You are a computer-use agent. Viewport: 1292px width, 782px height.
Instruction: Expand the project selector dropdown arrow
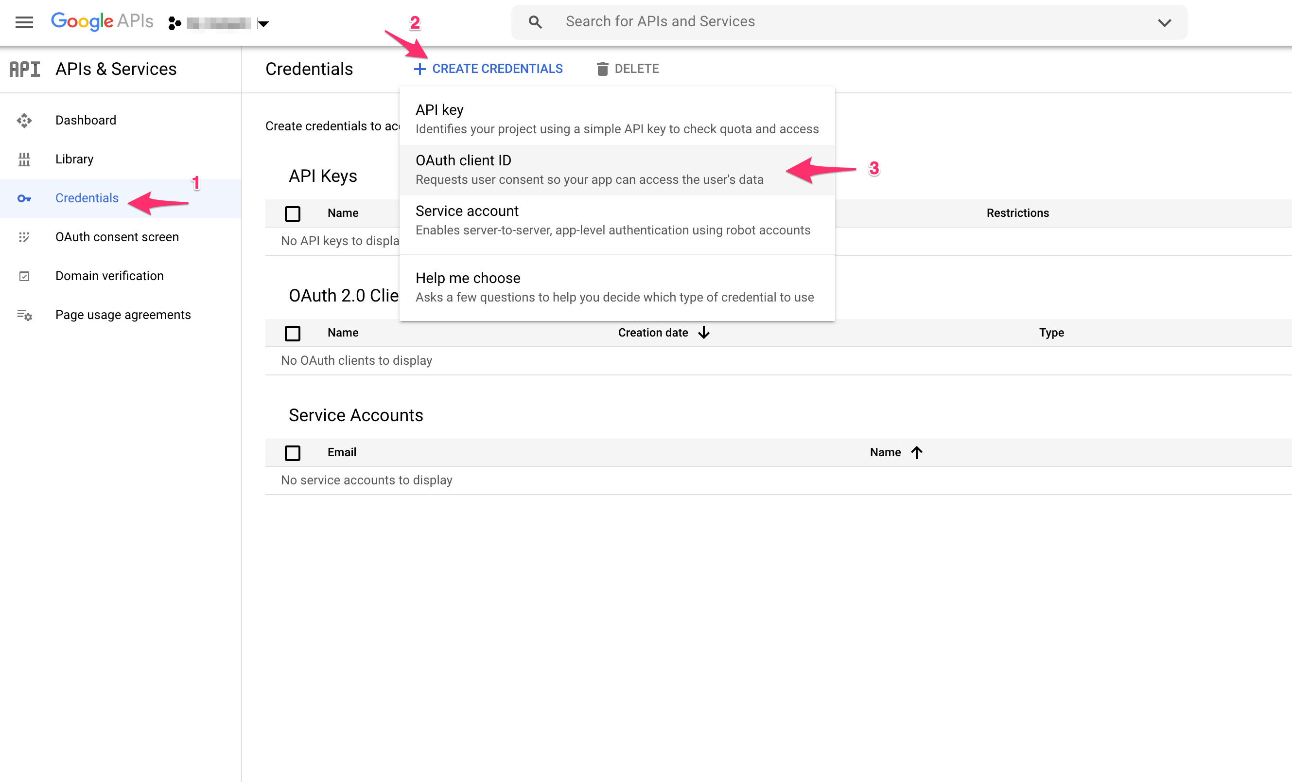(263, 23)
